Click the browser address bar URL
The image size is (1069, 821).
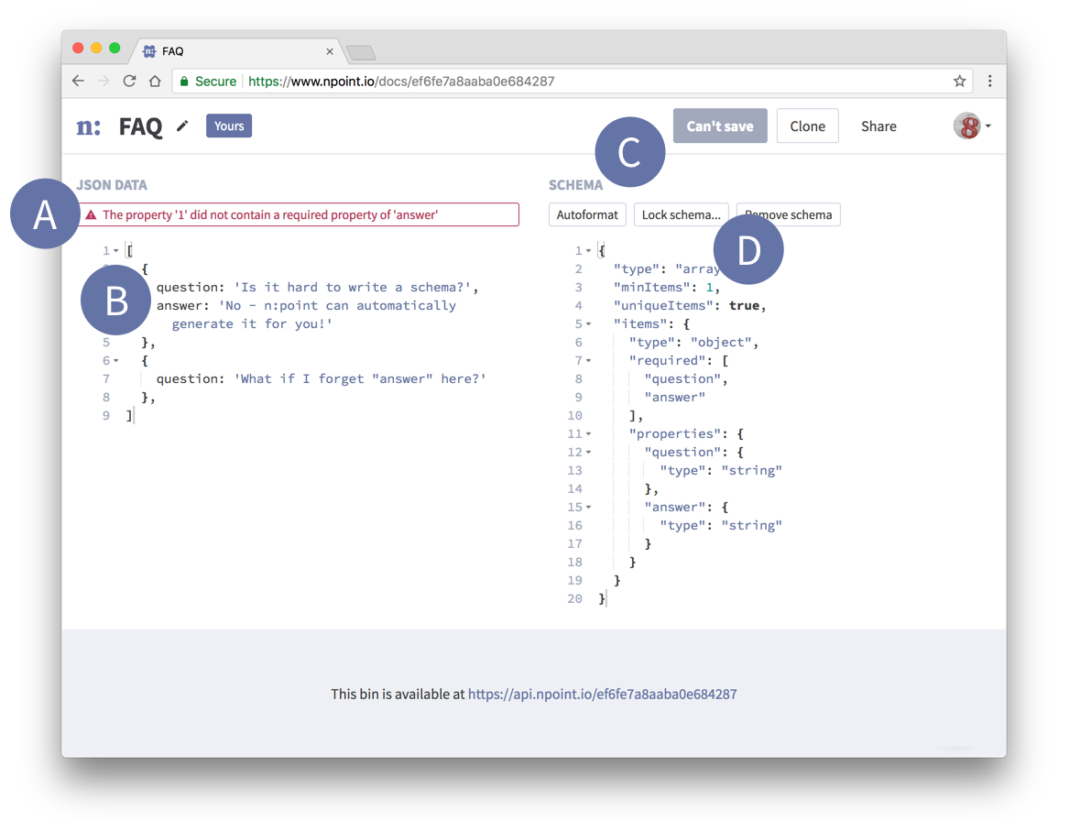(x=401, y=82)
